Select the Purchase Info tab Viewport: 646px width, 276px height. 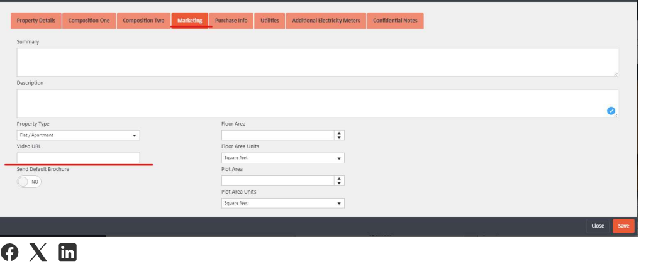pyautogui.click(x=231, y=21)
